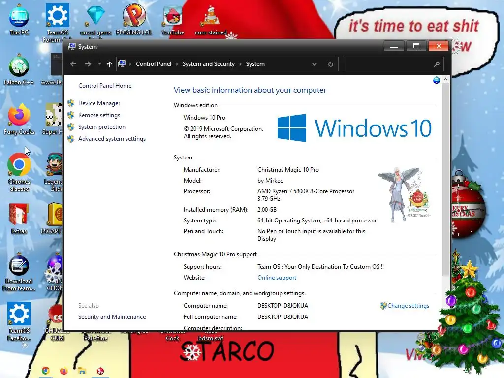The image size is (504, 378).
Task: Open System protection
Action: tap(101, 127)
